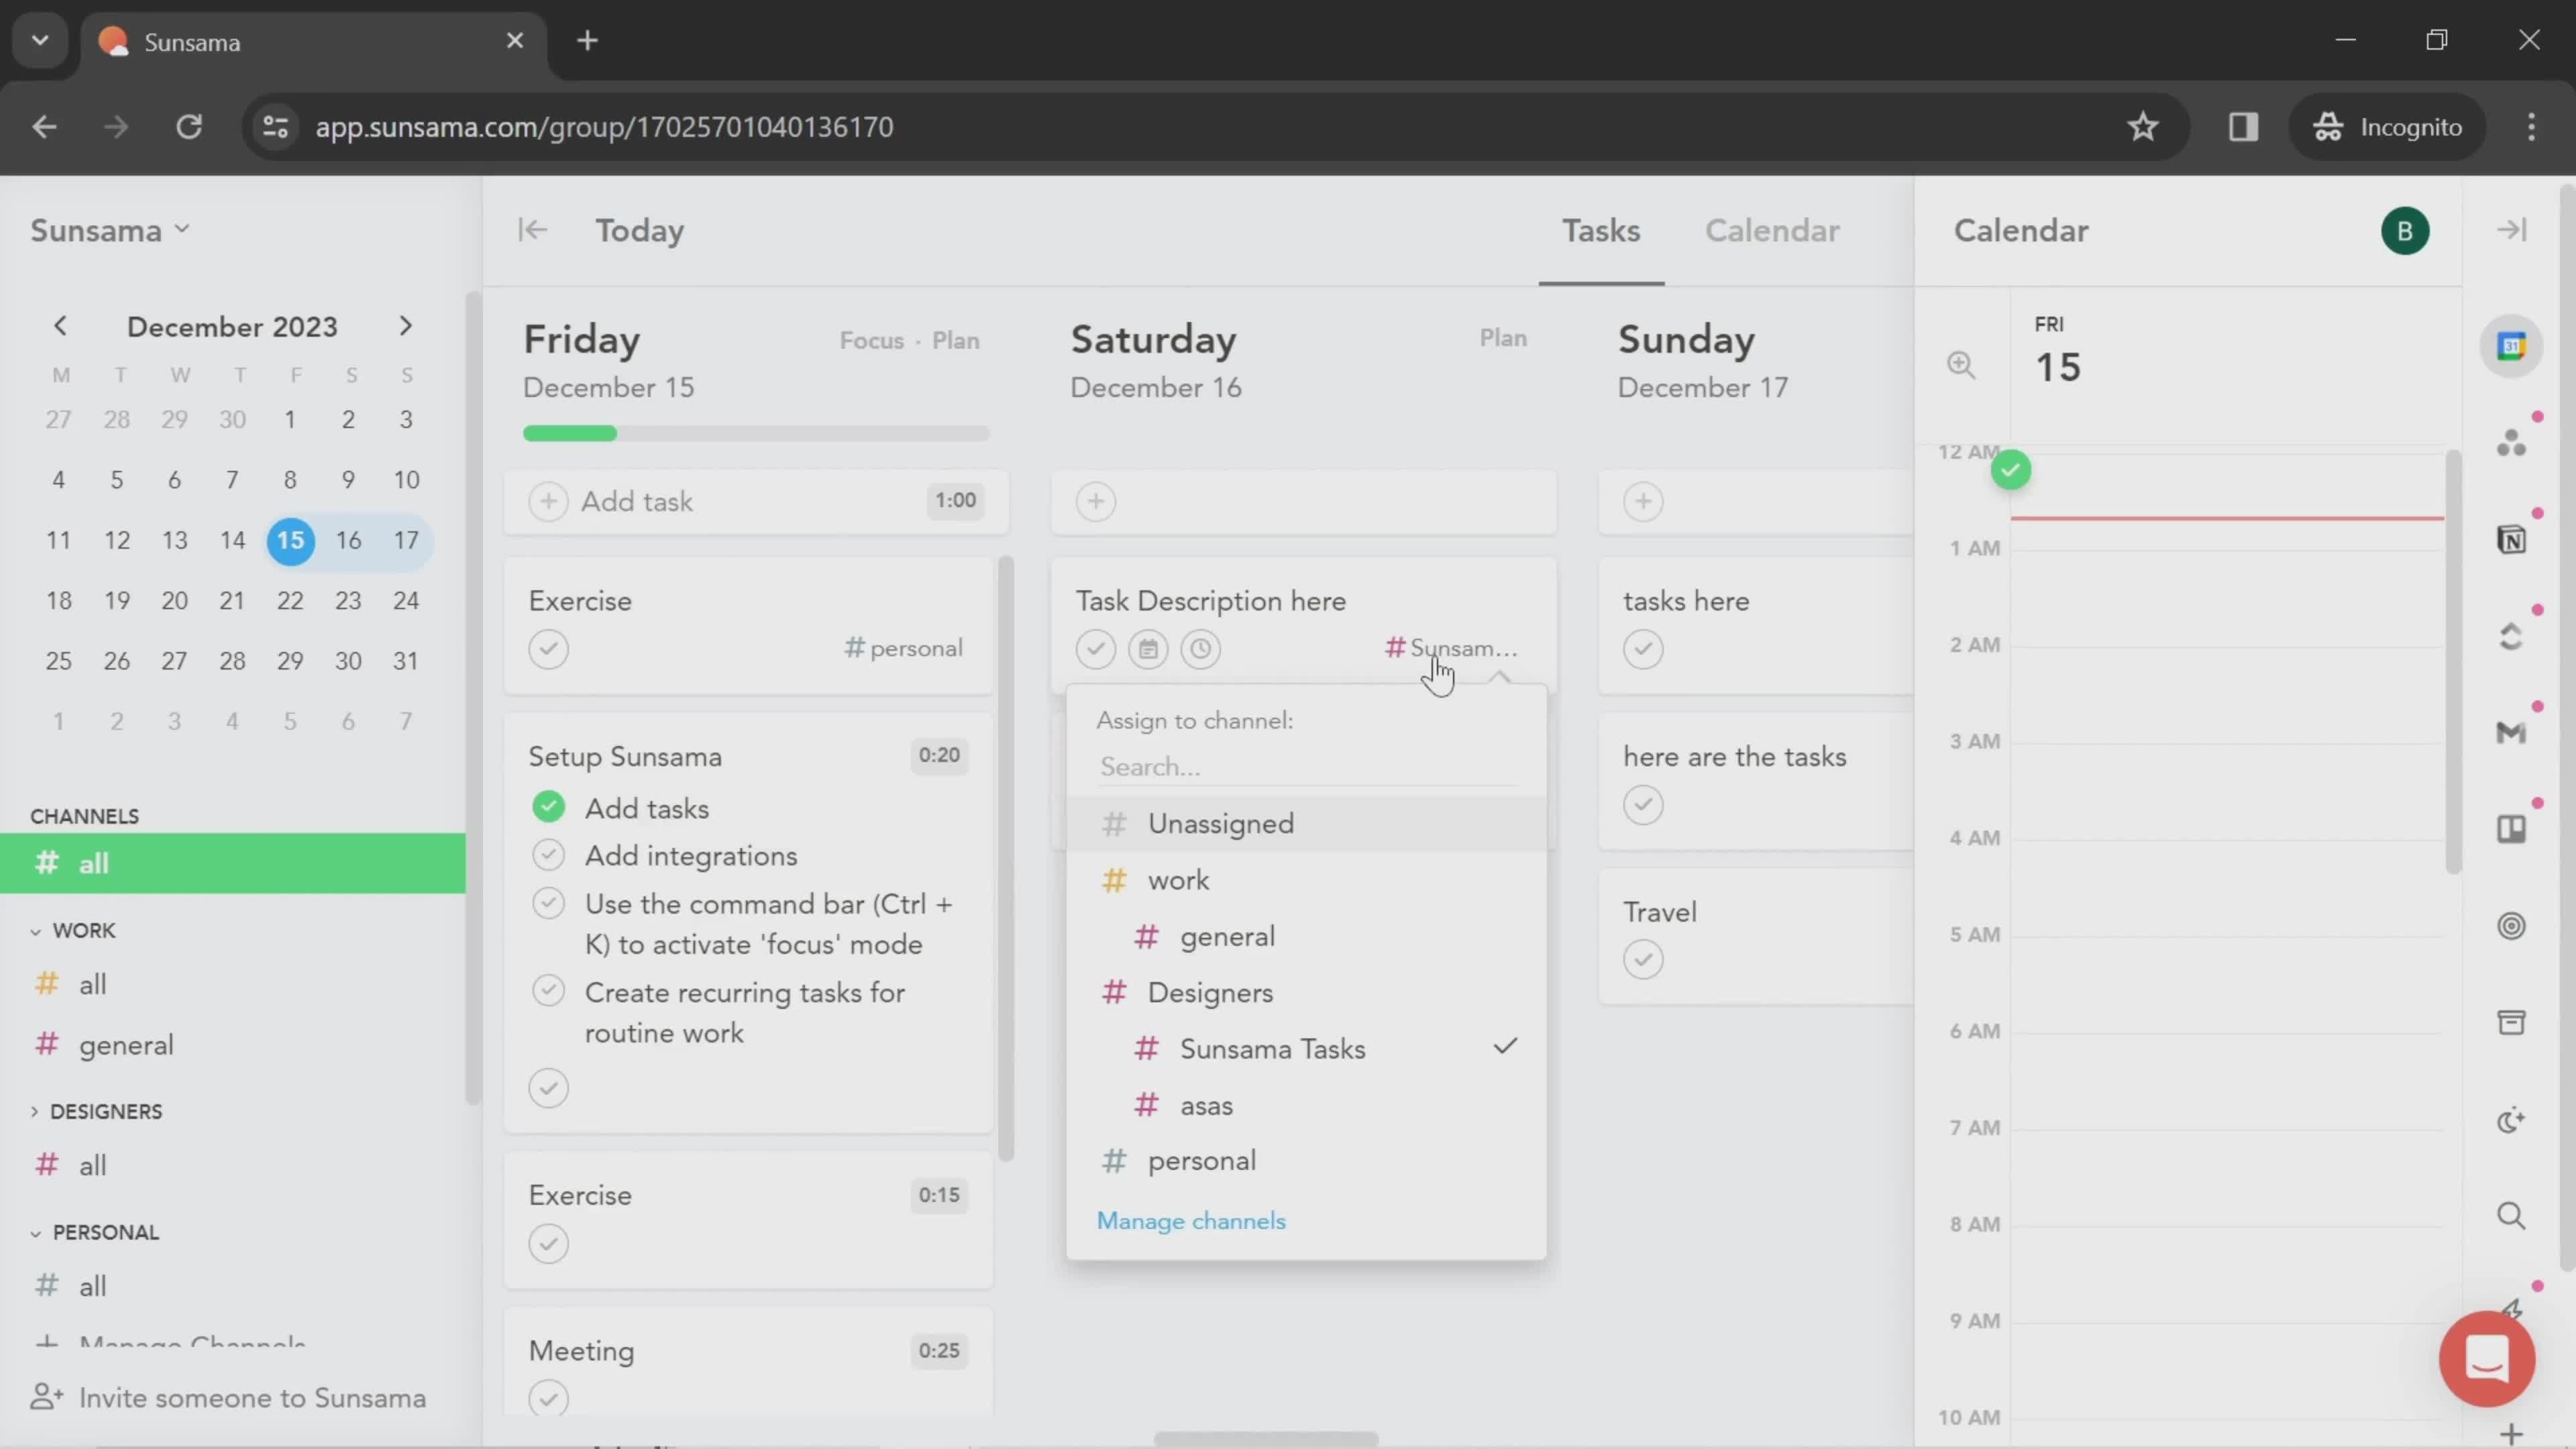This screenshot has width=2576, height=1449.
Task: Click plus icon to add Sunday task
Action: (1643, 501)
